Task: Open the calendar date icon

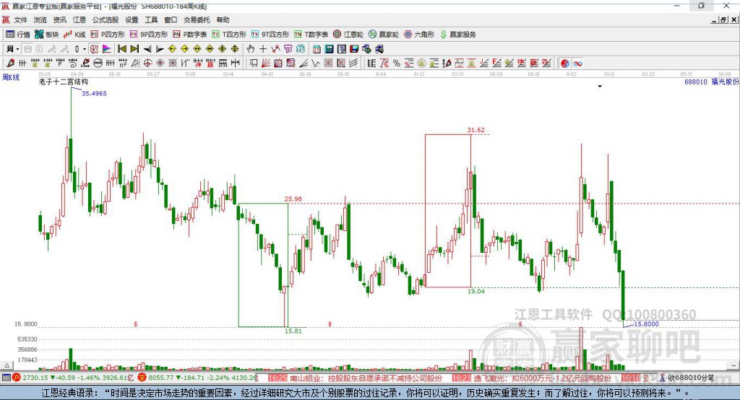Action: (x=317, y=49)
